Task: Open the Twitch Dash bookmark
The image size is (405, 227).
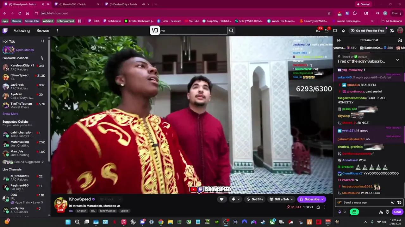Action: [112, 21]
